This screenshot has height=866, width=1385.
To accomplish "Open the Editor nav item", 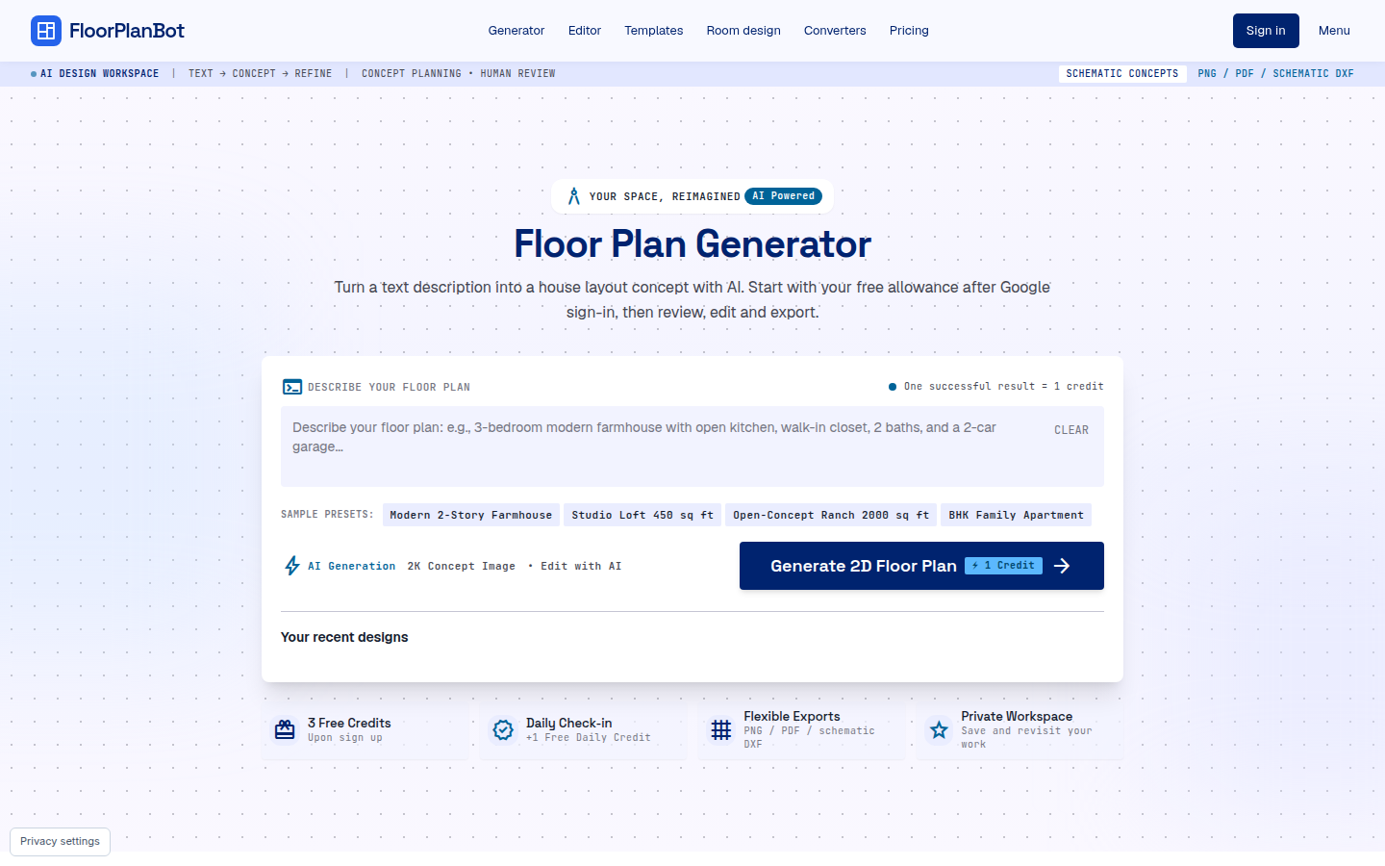I will [585, 31].
